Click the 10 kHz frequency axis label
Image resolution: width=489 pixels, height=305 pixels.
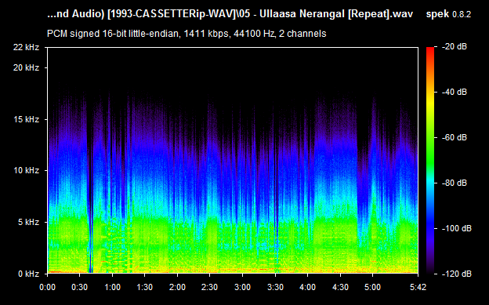[26, 170]
